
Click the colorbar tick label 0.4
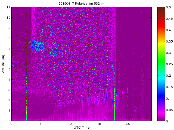point(168,30)
